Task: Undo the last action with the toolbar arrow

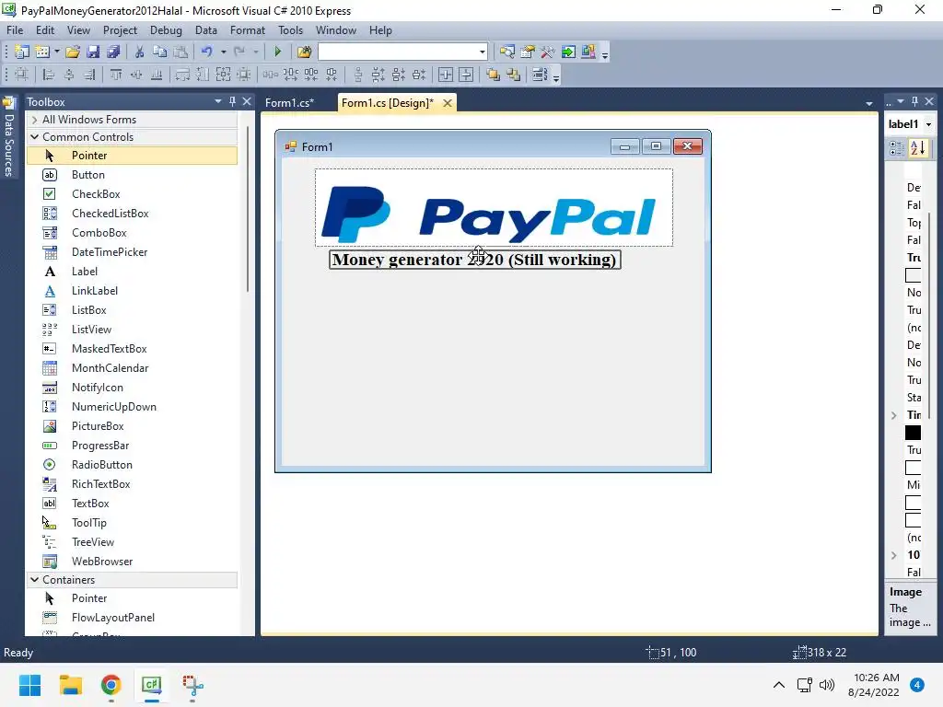Action: click(x=206, y=52)
